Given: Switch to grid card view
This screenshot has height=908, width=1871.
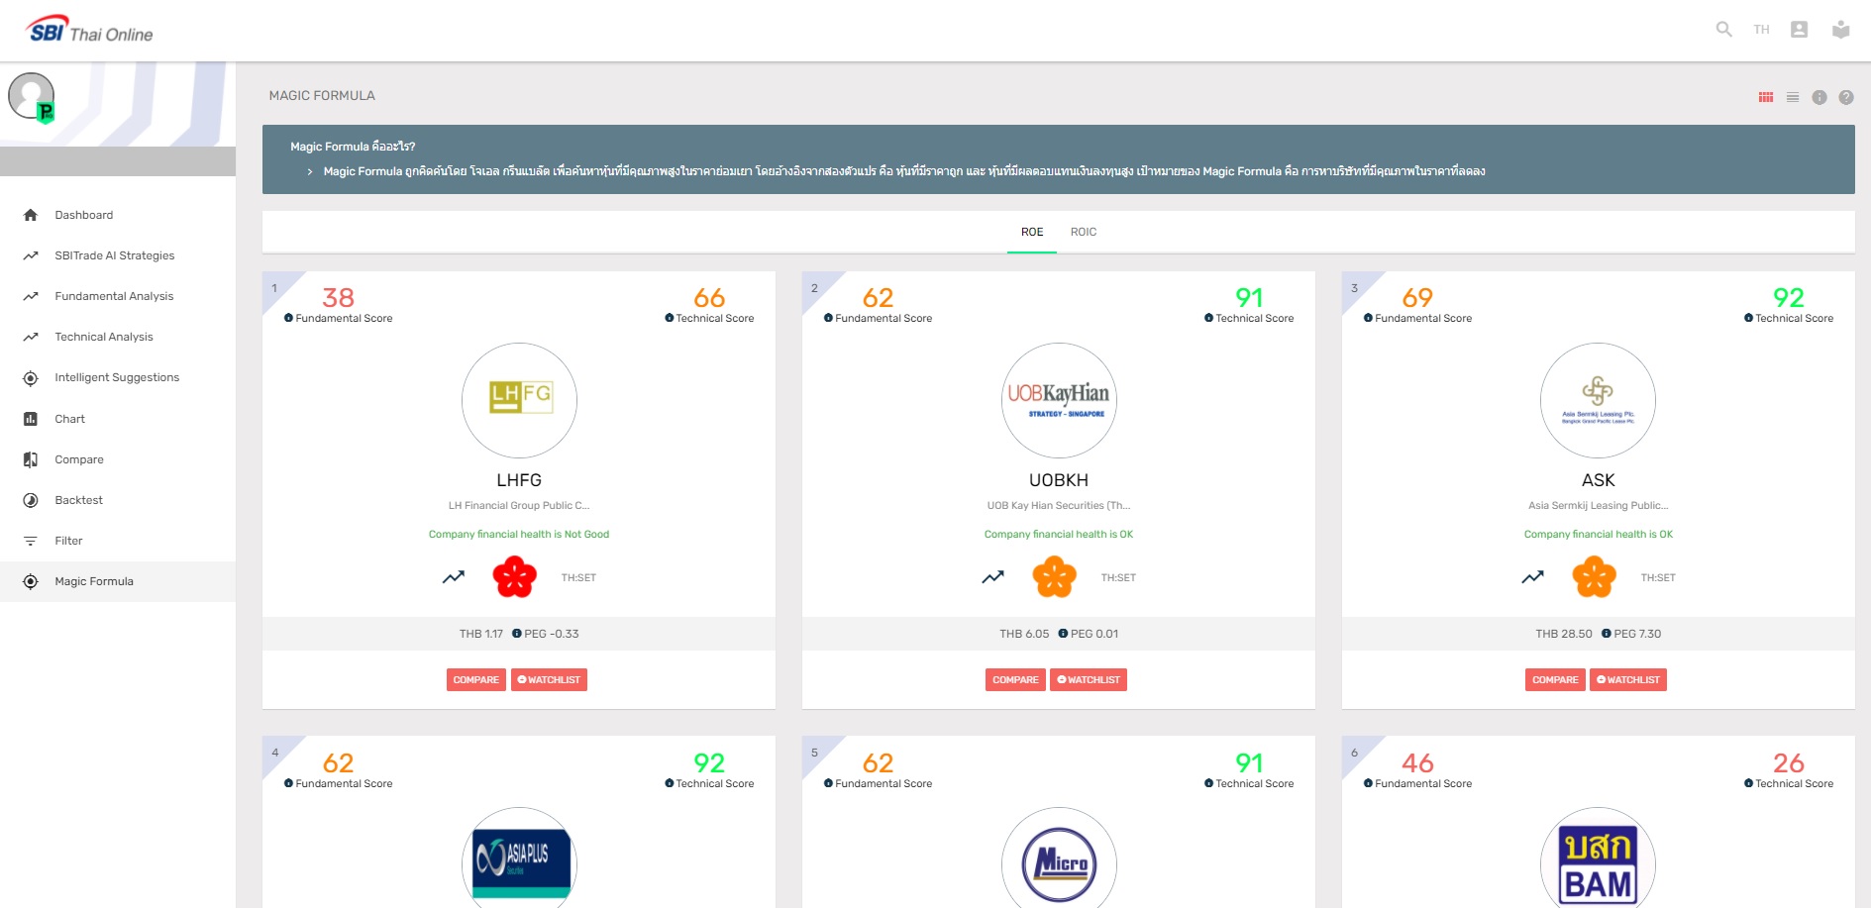Looking at the screenshot, I should pos(1766,97).
